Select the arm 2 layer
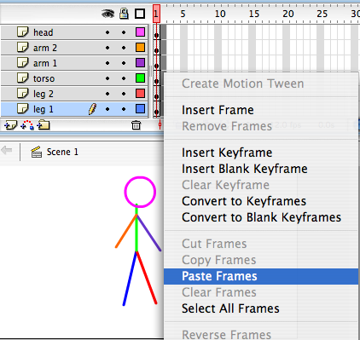Screen dimensions: 360x340 point(74,48)
